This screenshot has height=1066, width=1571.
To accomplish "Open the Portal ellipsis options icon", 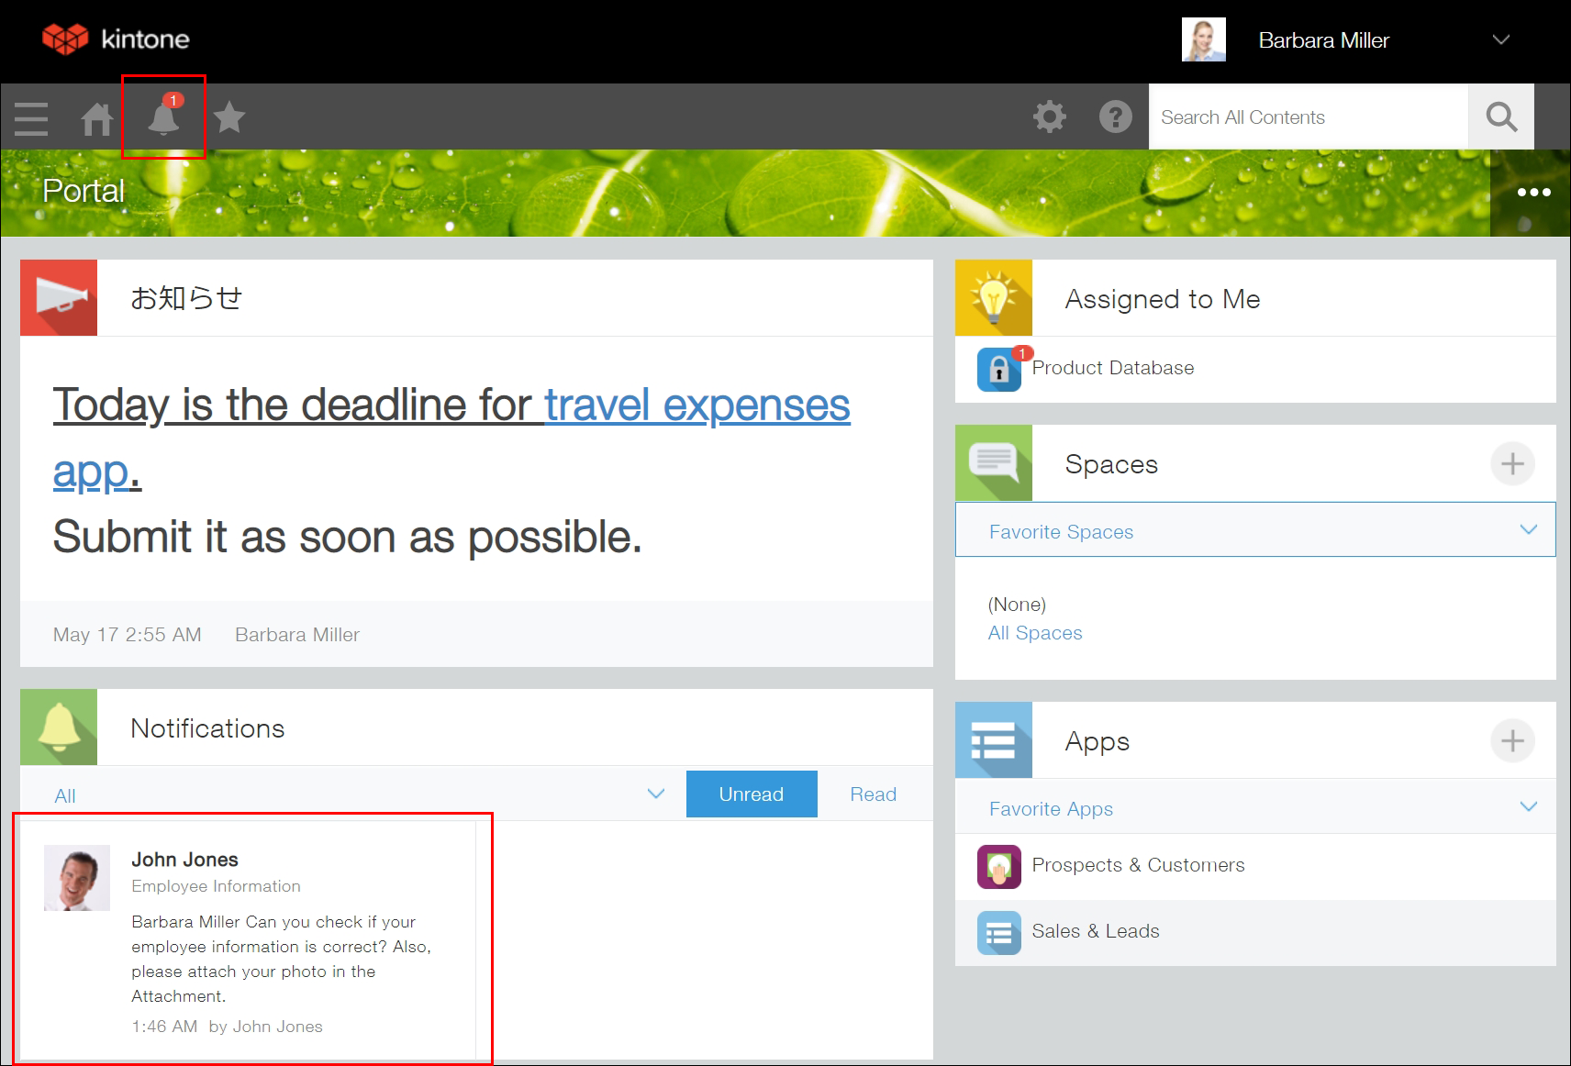I will pos(1534,192).
